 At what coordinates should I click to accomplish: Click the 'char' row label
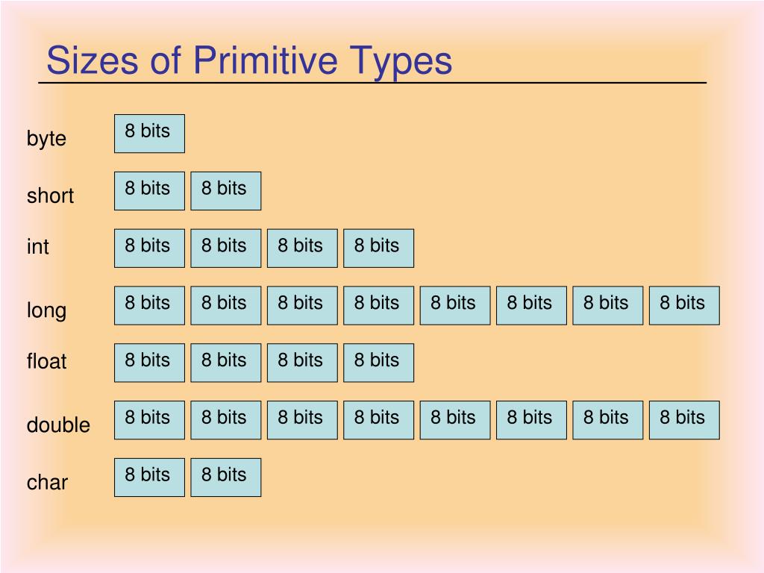click(x=47, y=483)
